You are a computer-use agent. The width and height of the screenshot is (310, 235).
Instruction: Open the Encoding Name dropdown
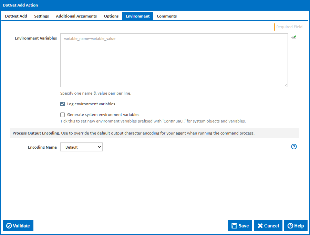[81, 147]
